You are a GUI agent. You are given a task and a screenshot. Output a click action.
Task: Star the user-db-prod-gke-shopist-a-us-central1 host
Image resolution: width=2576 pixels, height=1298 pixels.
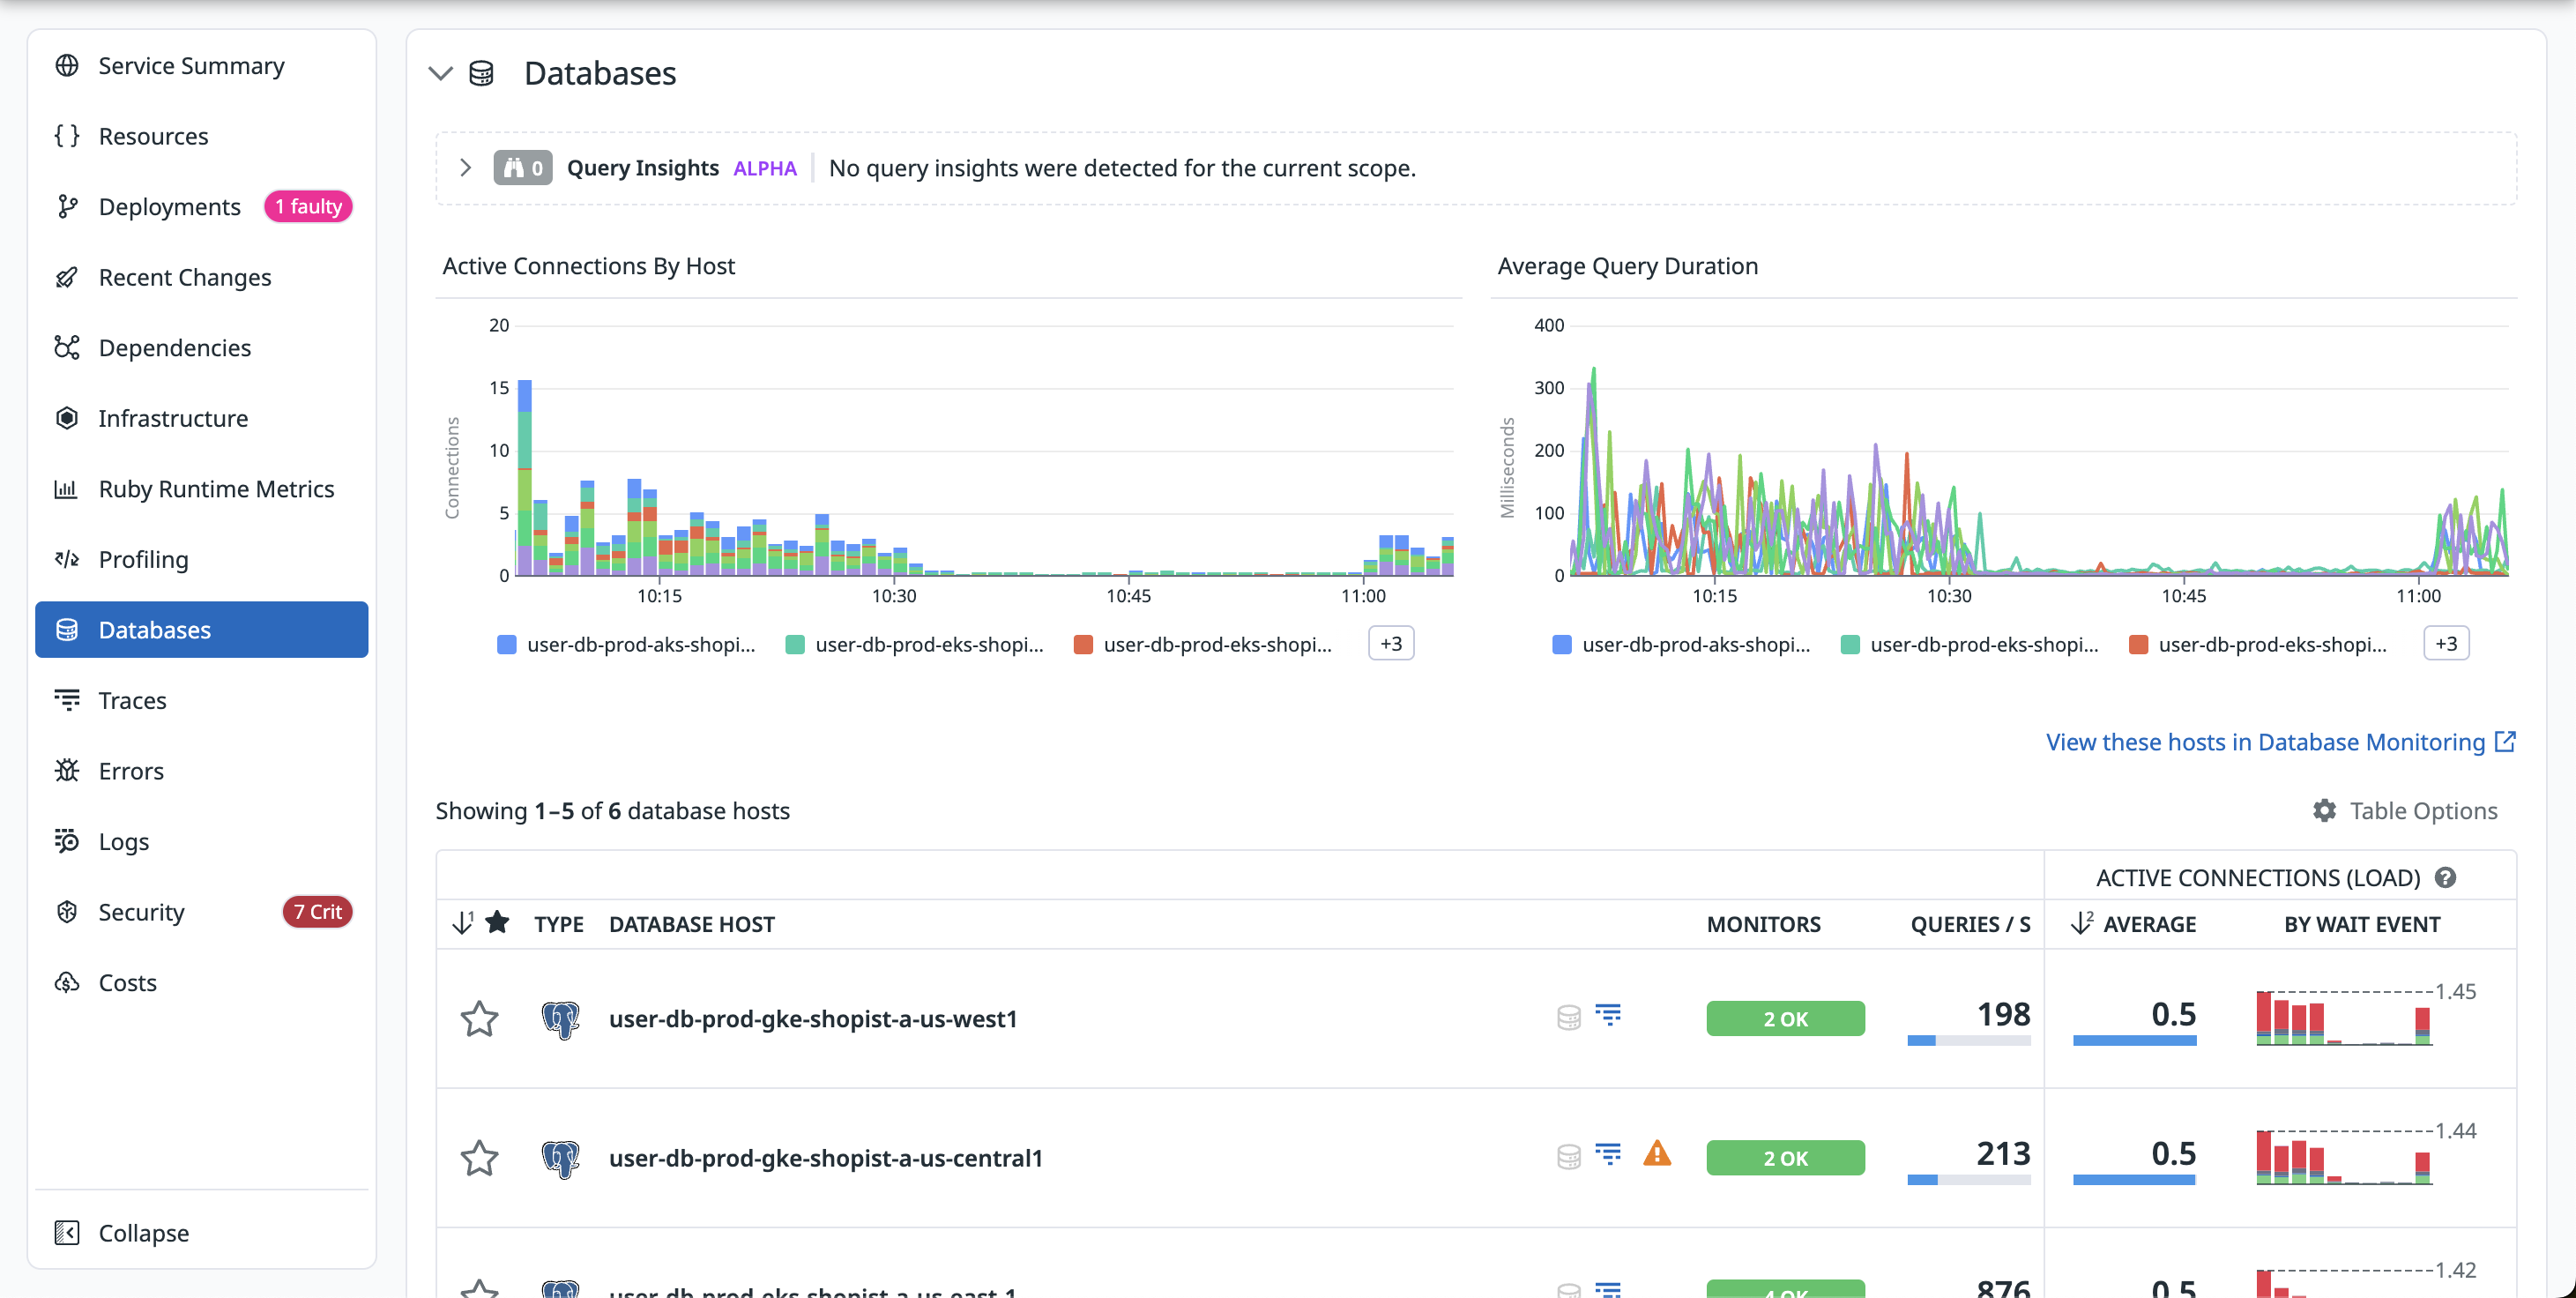click(x=479, y=1158)
